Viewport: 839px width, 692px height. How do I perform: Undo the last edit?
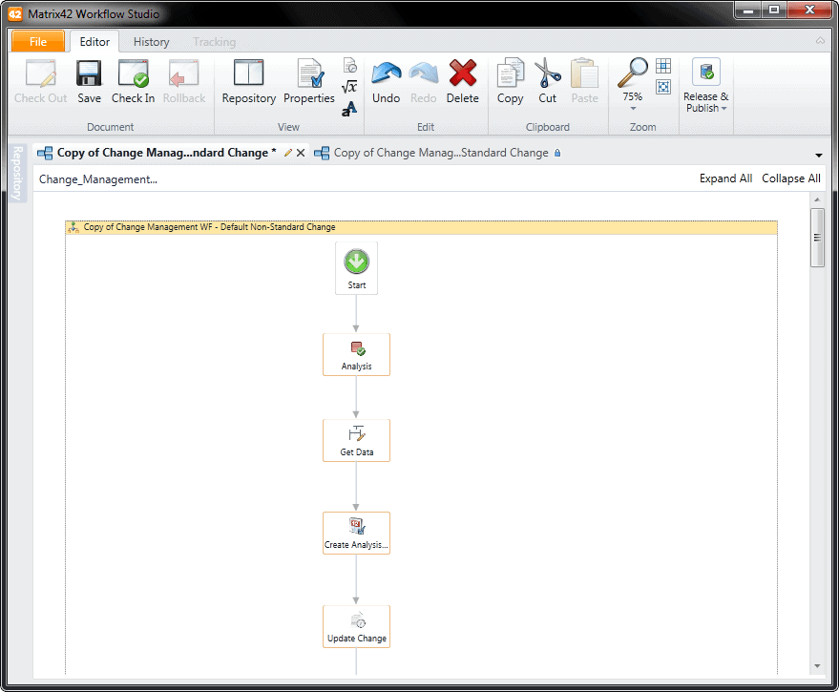coord(387,81)
